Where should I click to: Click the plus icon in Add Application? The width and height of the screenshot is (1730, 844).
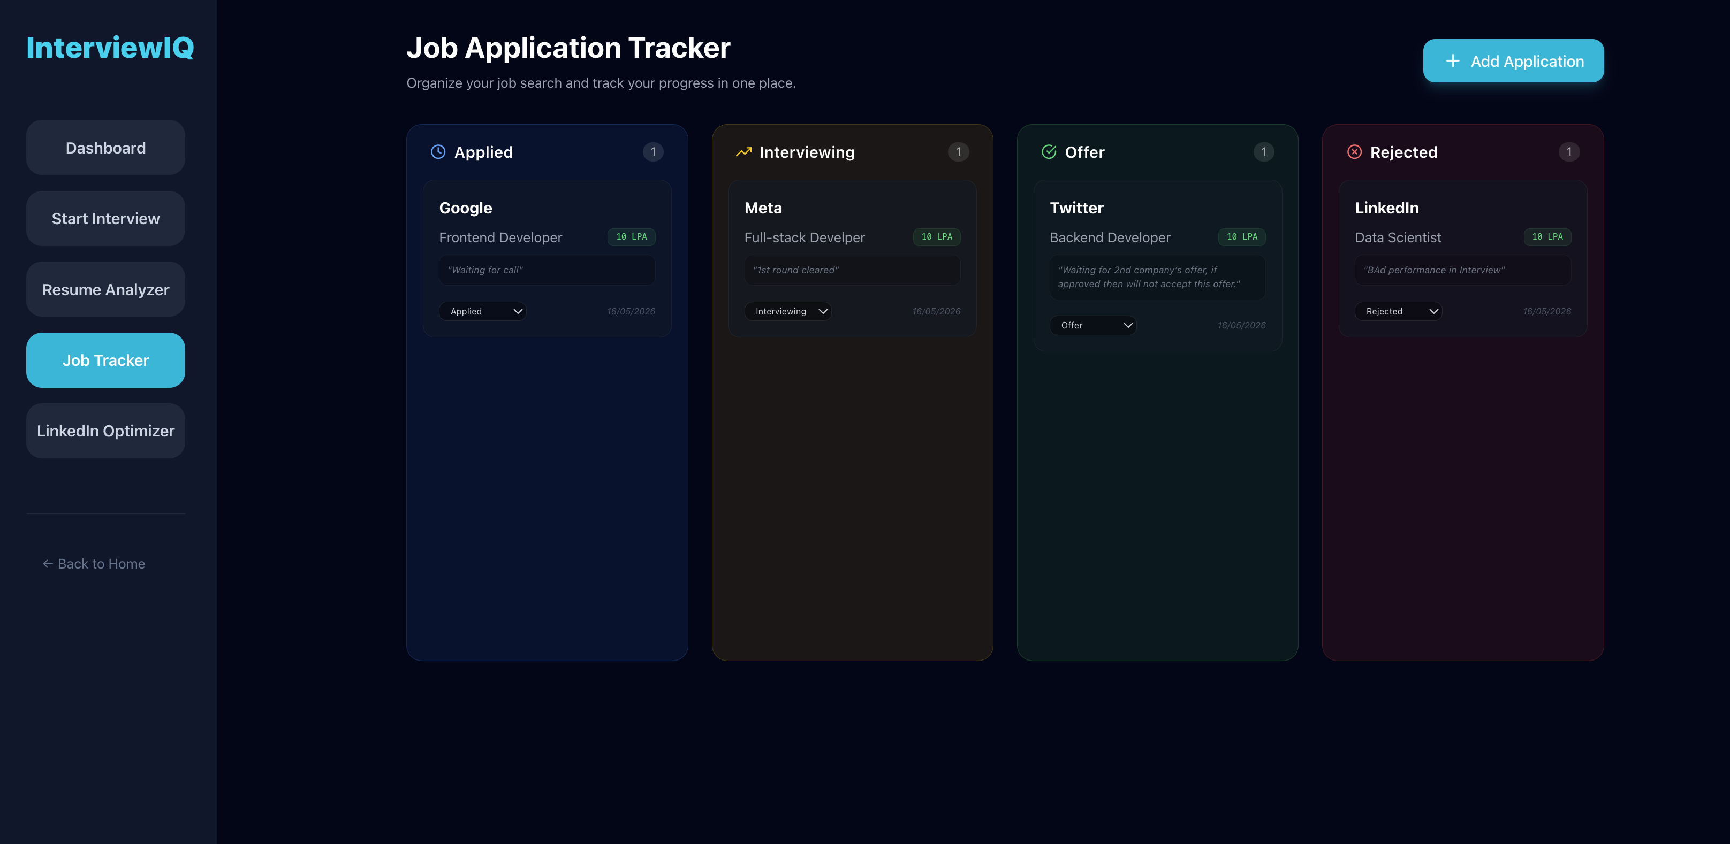pyautogui.click(x=1453, y=61)
